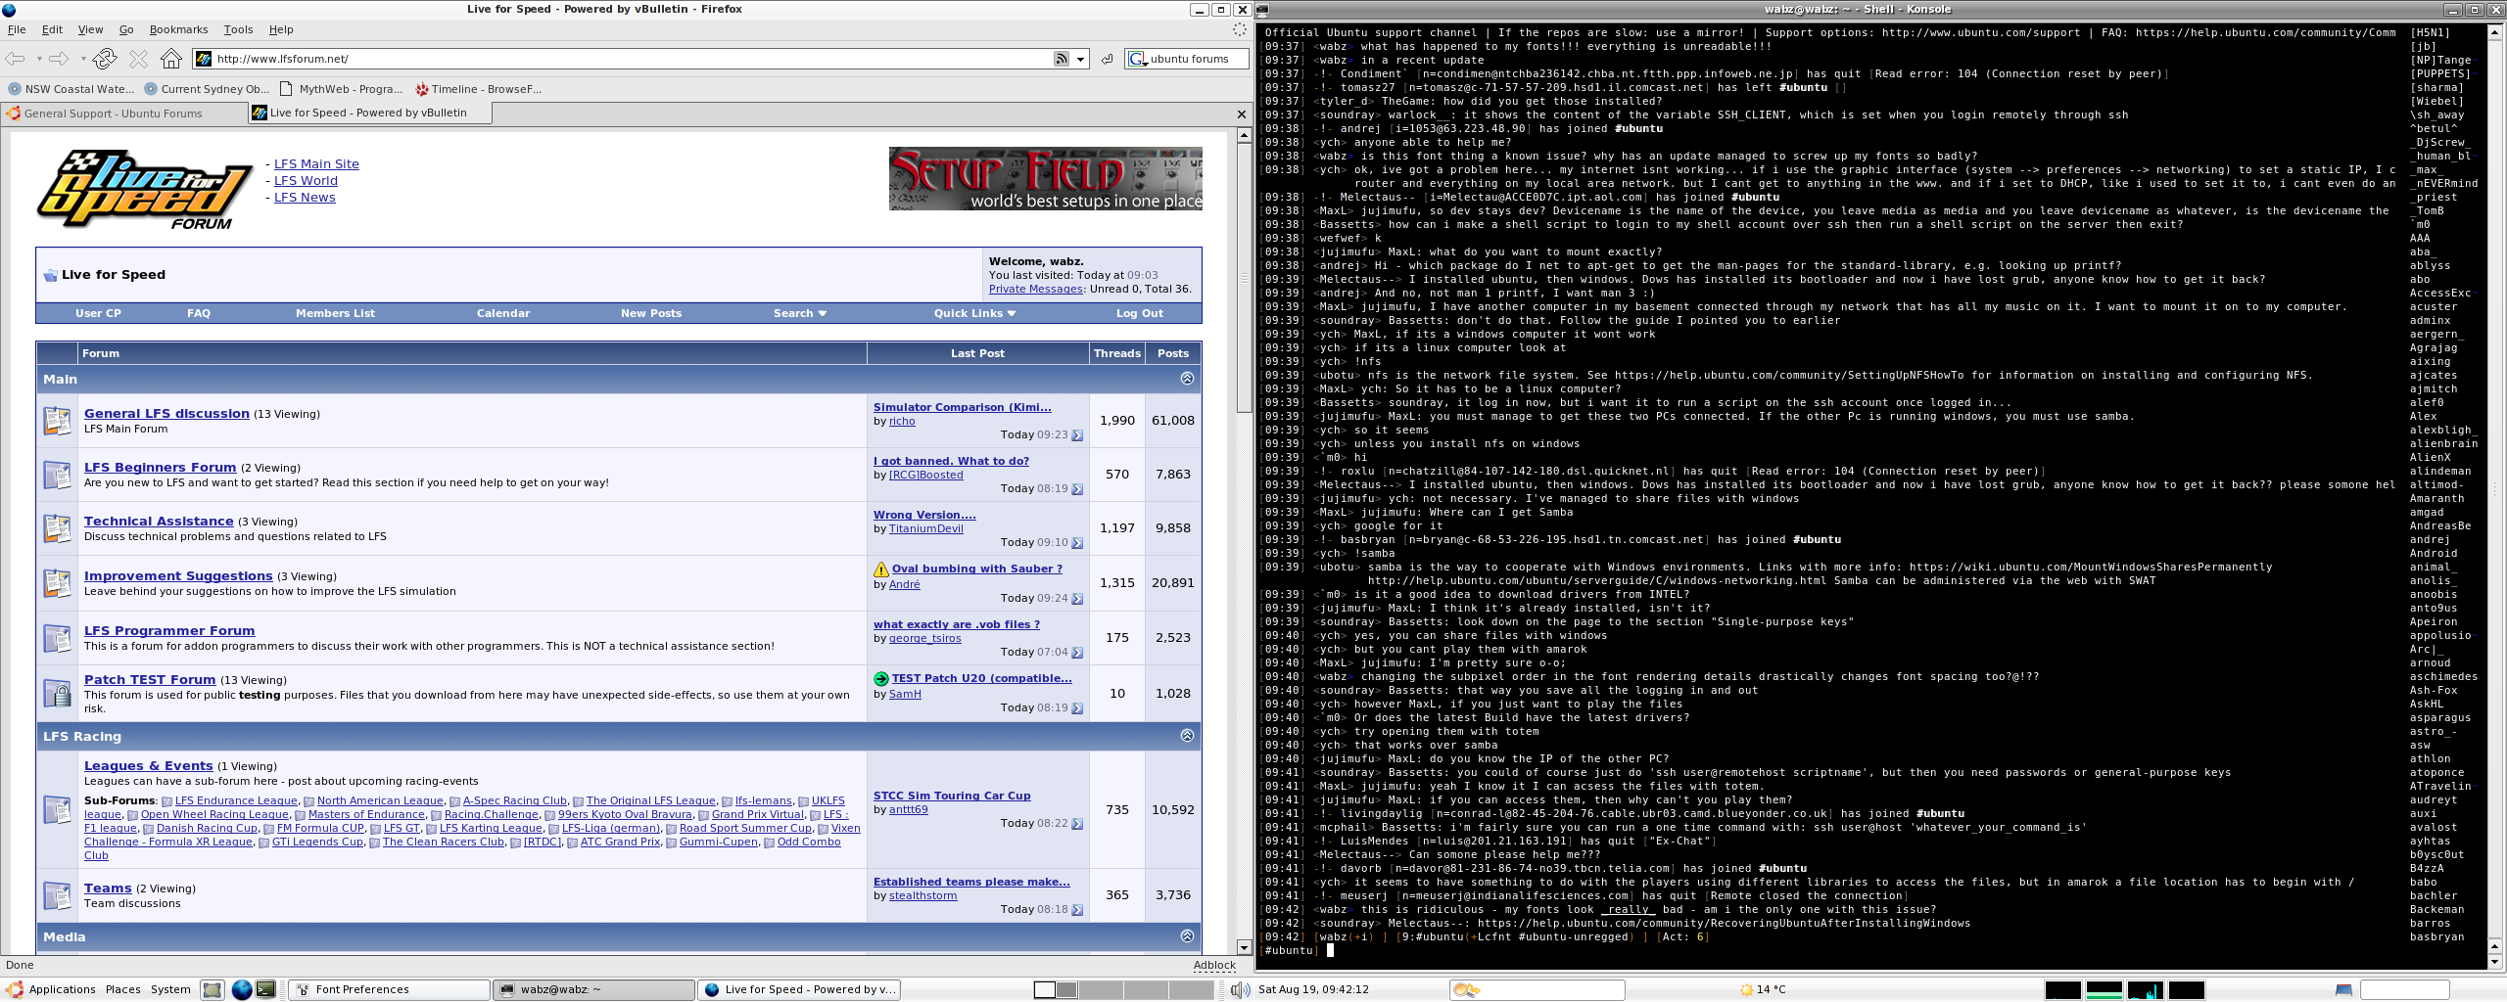Screen dimensions: 2507x1002
Task: Open the STCC Sim Touring Car Cup post
Action: click(x=952, y=796)
